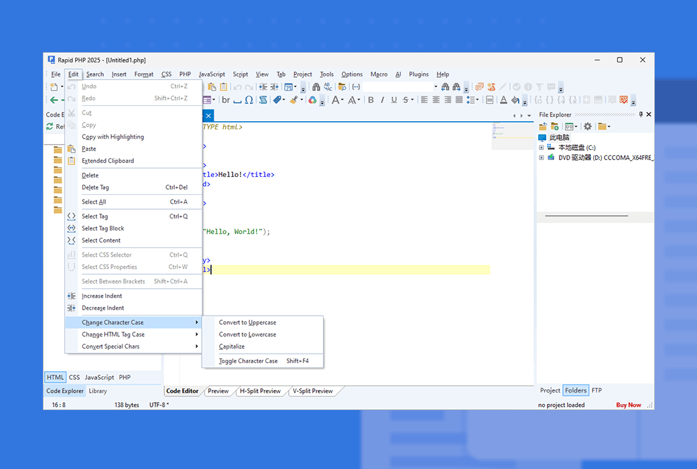This screenshot has height=469, width=697.
Task: Click the font color A icon
Action: (503, 100)
